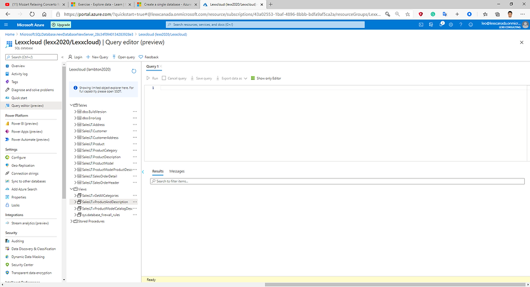
Task: Switch to the Exercise - Explore data browser tab
Action: [x=101, y=4]
